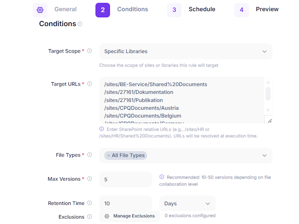Click the info icon beside Target Scope label
Image resolution: width=299 pixels, height=224 pixels.
90,51
